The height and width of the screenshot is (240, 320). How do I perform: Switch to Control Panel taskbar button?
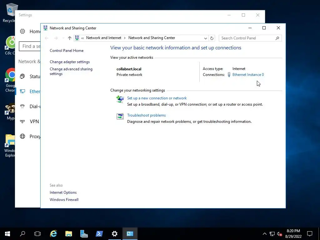pyautogui.click(x=130, y=234)
